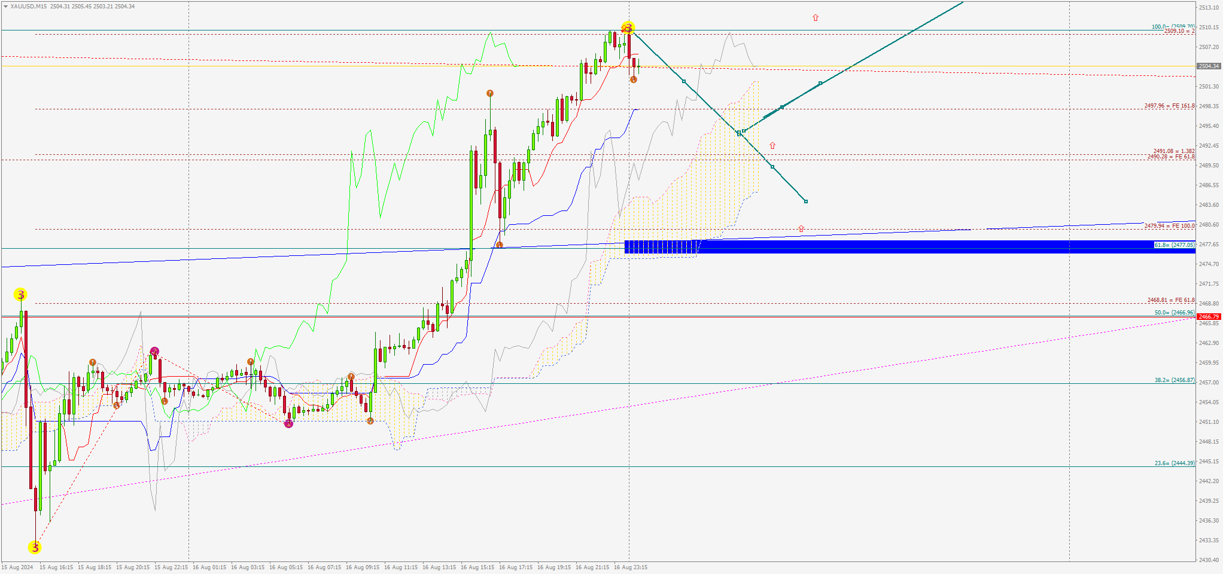Click the topmost red up arrow
The width and height of the screenshot is (1223, 574).
coord(815,18)
